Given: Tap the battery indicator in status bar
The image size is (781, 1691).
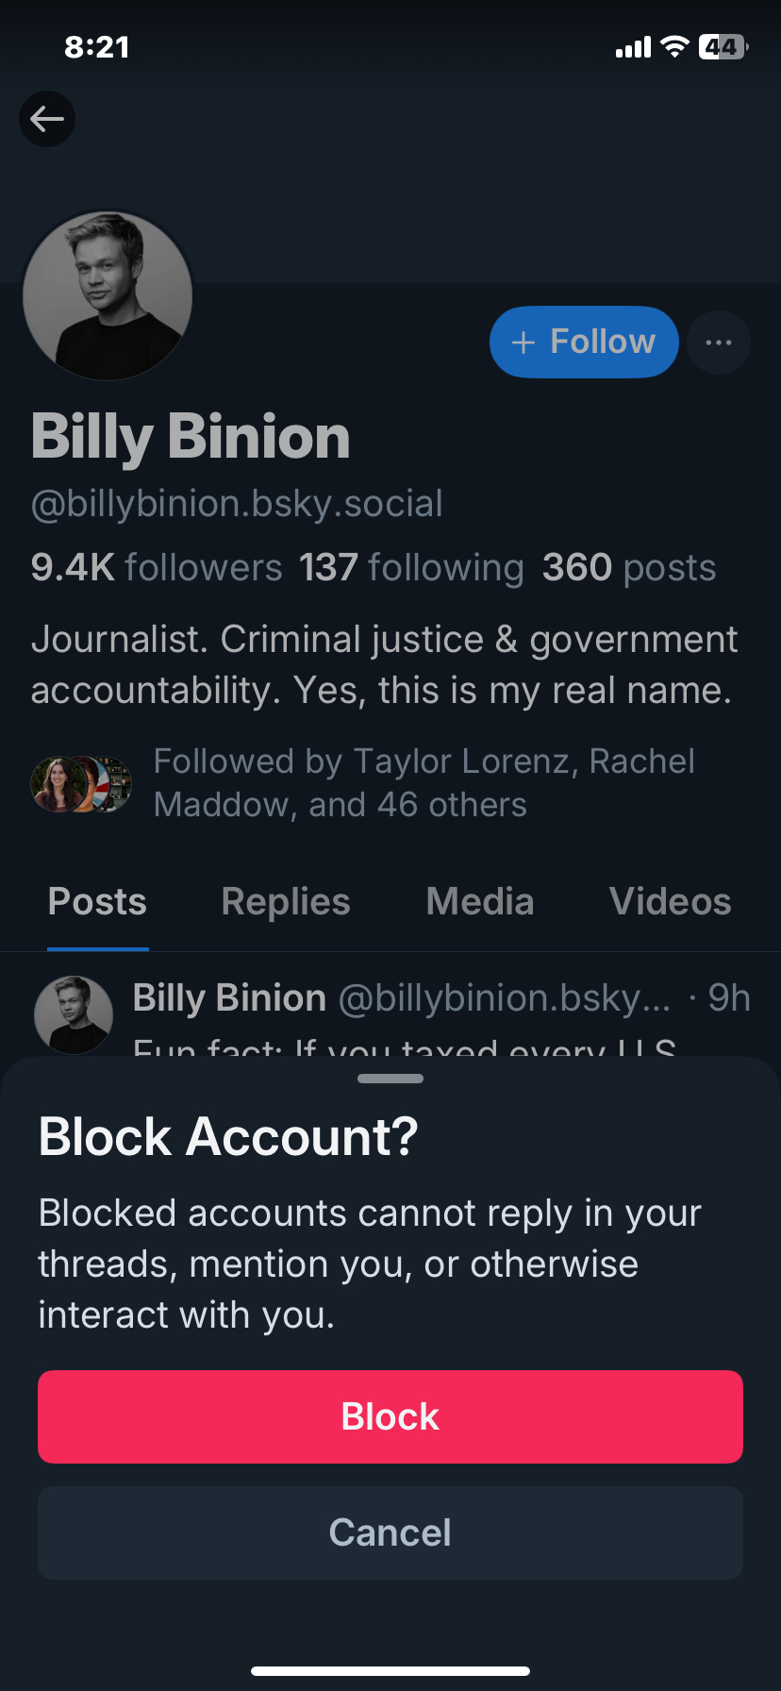Looking at the screenshot, I should coord(723,47).
